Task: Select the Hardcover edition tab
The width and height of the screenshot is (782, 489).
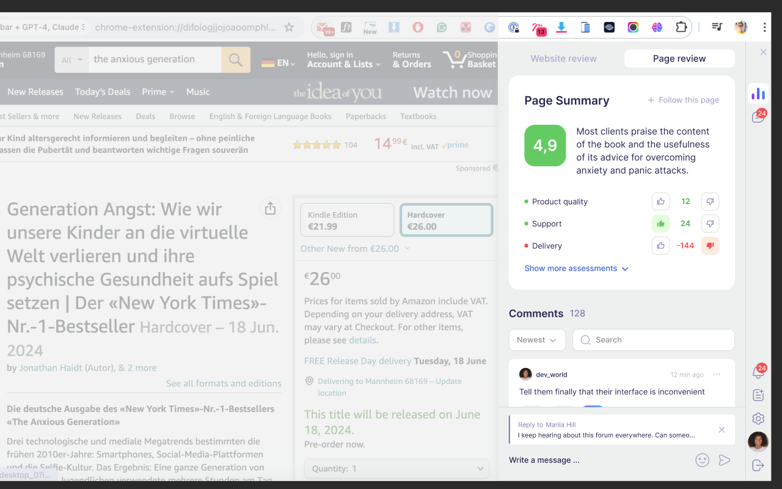Action: coord(446,220)
